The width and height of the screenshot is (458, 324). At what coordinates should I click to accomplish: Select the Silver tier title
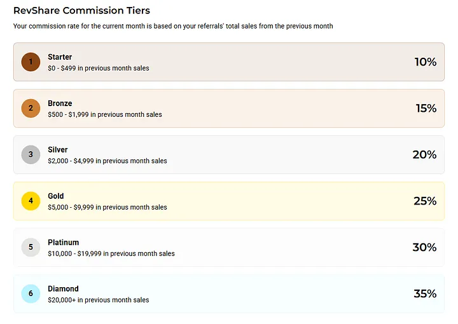click(57, 149)
